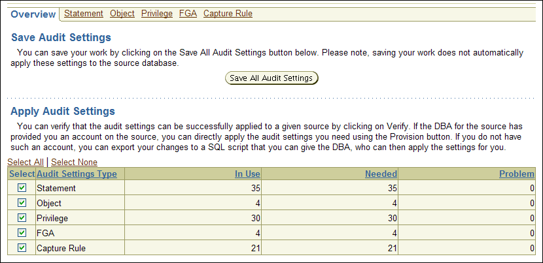This screenshot has height=263, width=543.
Task: Uncheck the Capture Rule row checkbox
Action: coord(22,248)
